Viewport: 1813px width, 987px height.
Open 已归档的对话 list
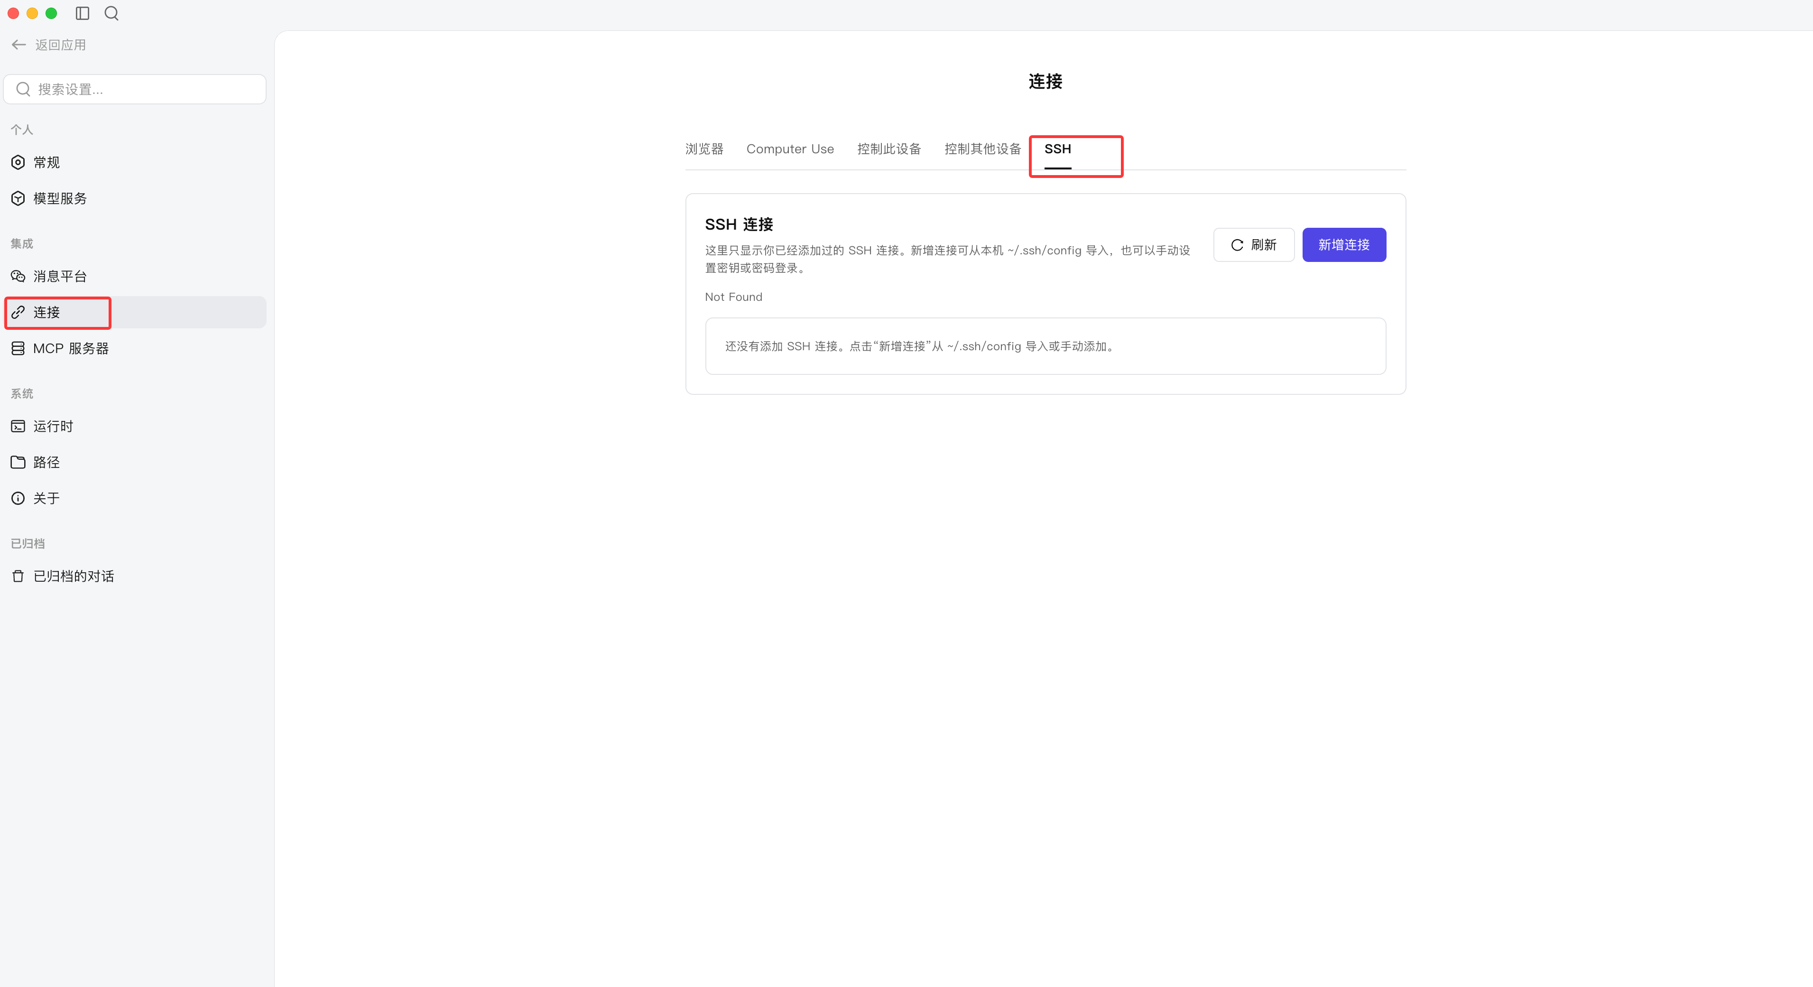[x=135, y=576]
